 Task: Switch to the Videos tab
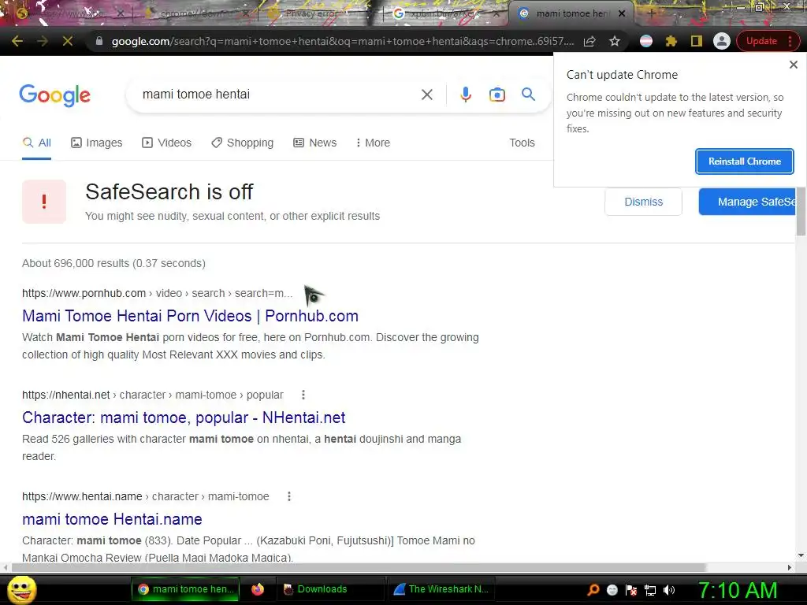(167, 143)
